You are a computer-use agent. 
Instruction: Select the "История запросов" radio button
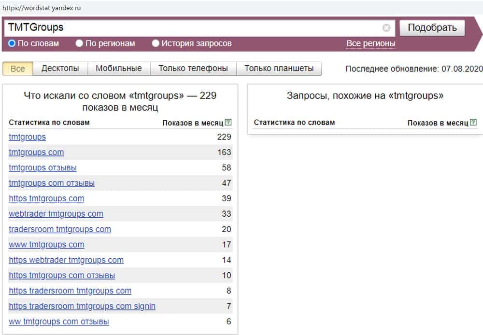[x=156, y=43]
